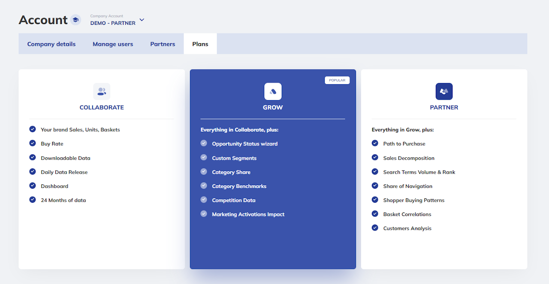Open the DEMO - PARTNER account selector
This screenshot has height=284, width=549.
tap(113, 23)
